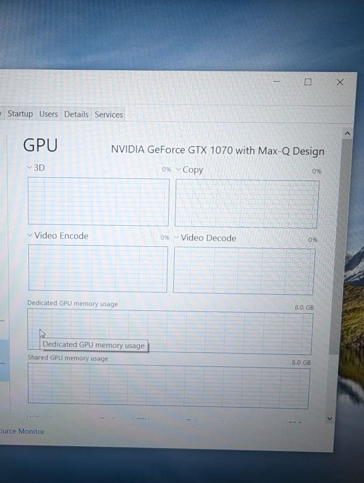This screenshot has height=483, width=364.
Task: Click the Shared GPU memory usage label
Action: pyautogui.click(x=68, y=357)
